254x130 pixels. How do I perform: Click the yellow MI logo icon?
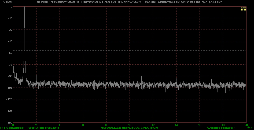point(244,9)
